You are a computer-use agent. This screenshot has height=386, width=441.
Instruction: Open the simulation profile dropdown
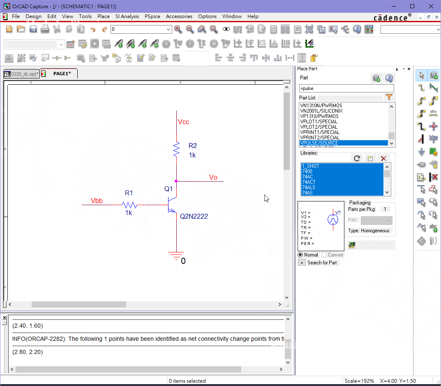[61, 44]
